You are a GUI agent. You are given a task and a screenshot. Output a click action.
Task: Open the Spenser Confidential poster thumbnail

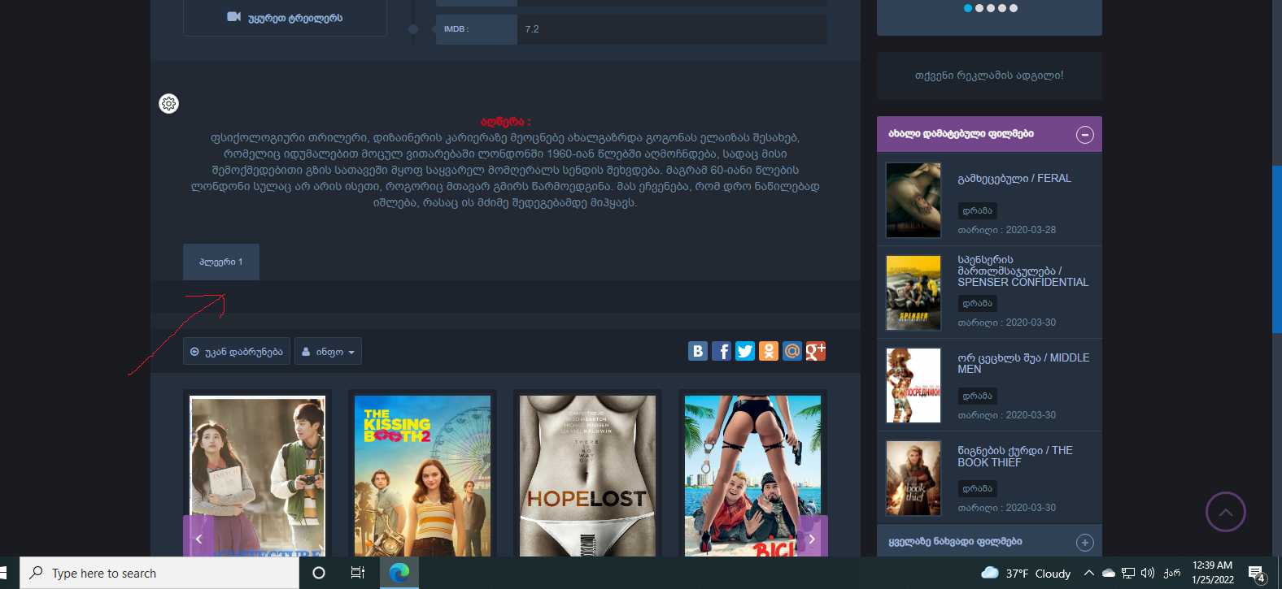[x=914, y=292]
